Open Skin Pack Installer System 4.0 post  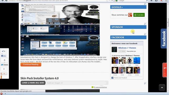click(40, 78)
